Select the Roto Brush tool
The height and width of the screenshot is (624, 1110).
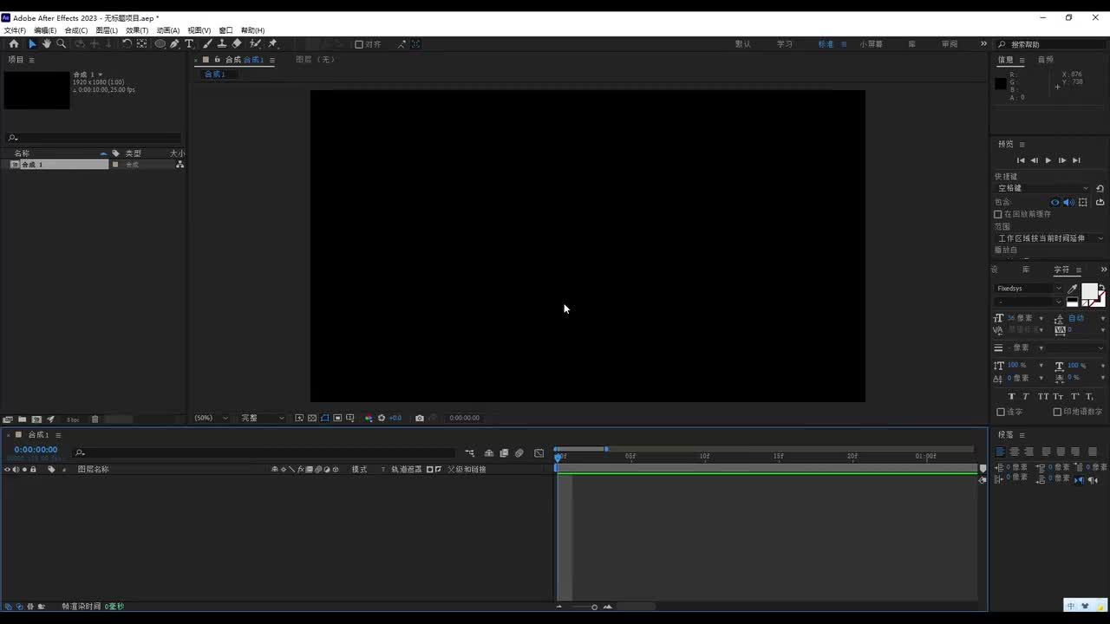coord(255,43)
